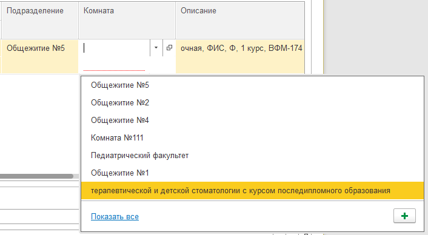Click the Описание column header
This screenshot has width=428, height=235.
point(240,20)
